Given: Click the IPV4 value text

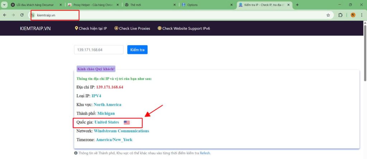Looking at the screenshot, I should 96,96.
